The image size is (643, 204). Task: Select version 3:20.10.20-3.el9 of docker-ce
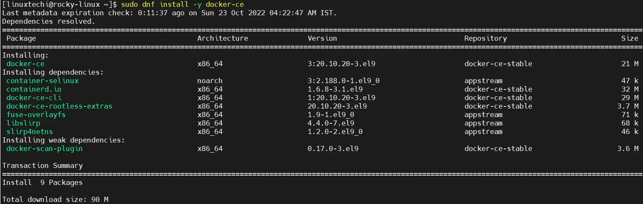[341, 64]
